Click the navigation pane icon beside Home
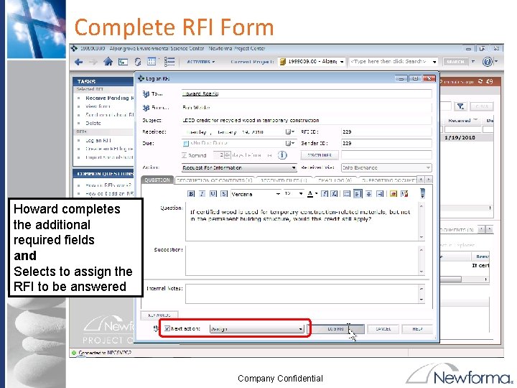This screenshot has height=388, width=517. (123, 62)
